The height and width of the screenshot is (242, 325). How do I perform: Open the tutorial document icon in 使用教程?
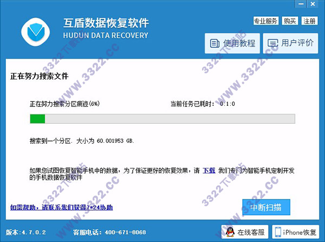(x=214, y=43)
